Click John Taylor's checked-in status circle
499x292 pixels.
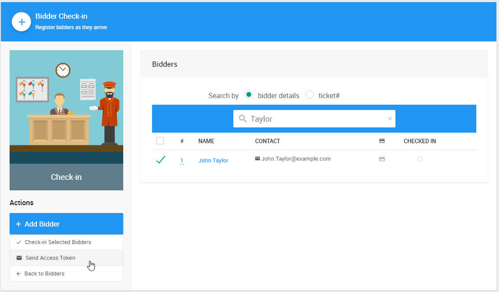point(420,159)
